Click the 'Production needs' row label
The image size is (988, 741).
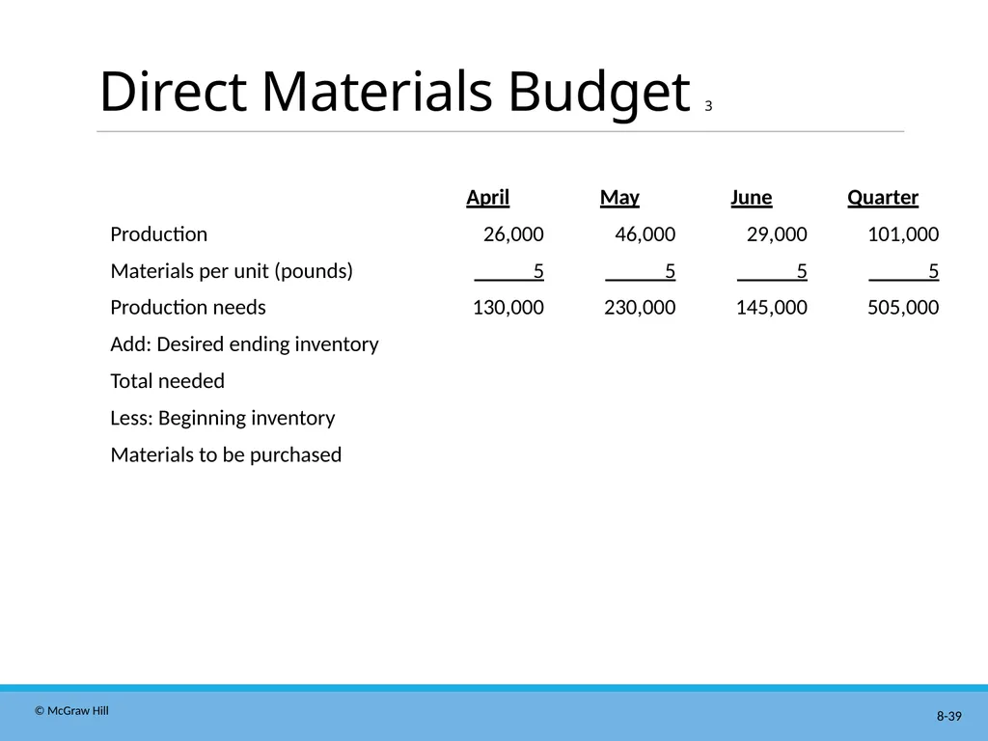pyautogui.click(x=188, y=308)
